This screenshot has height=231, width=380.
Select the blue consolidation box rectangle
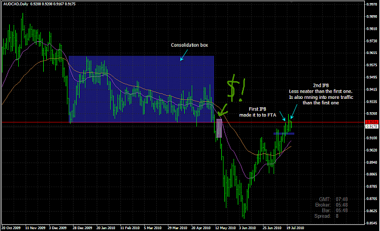point(141,89)
